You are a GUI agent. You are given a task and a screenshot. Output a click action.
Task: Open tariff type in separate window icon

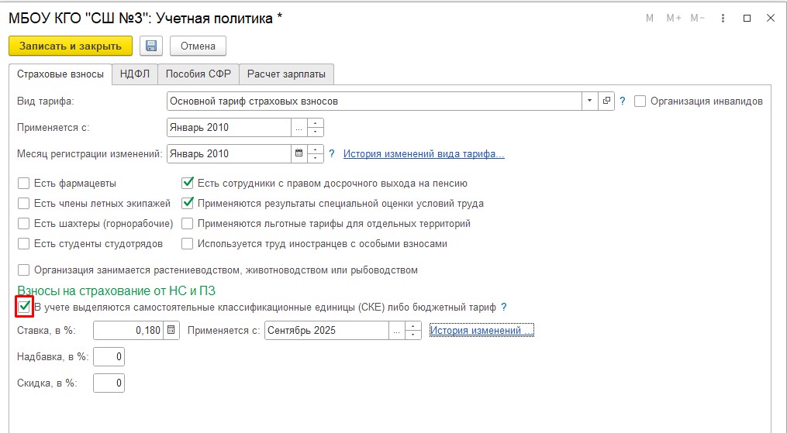click(606, 101)
